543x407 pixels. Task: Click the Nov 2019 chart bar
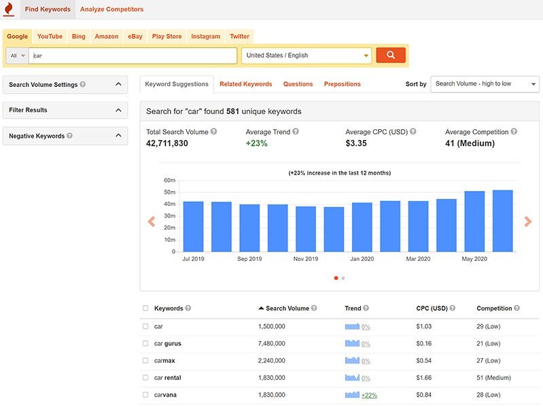click(306, 229)
